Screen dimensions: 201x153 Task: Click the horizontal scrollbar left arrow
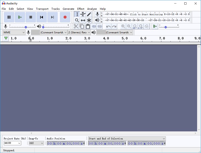(31, 133)
